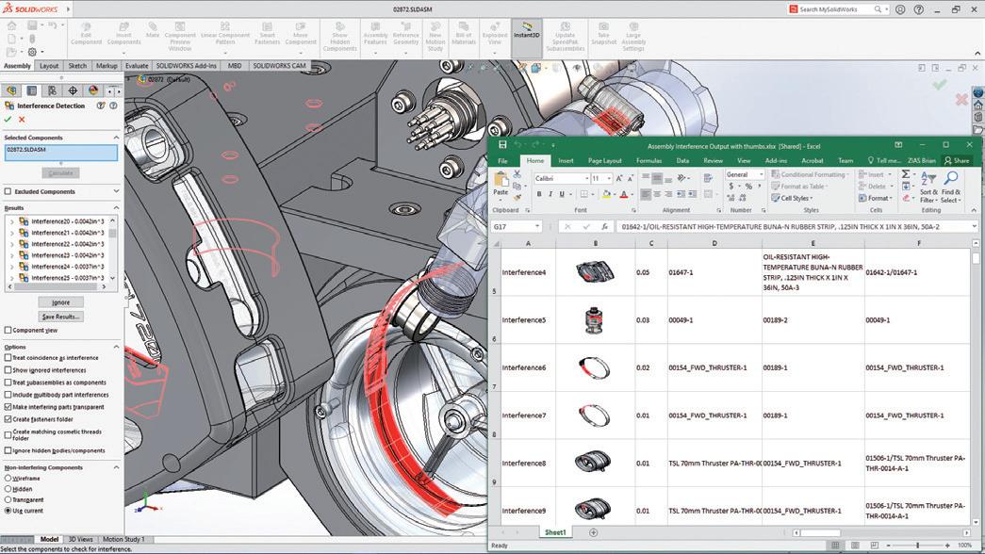Open the Excel Name Box dropdown

(537, 227)
